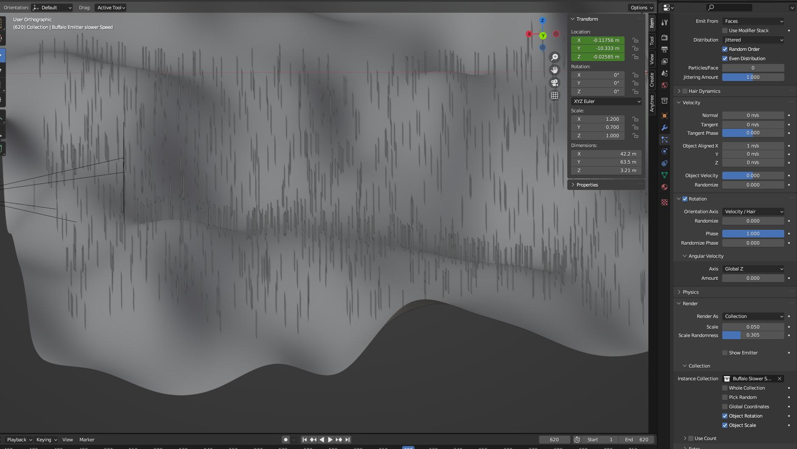Open the Options popover
797x449 pixels.
tap(641, 8)
